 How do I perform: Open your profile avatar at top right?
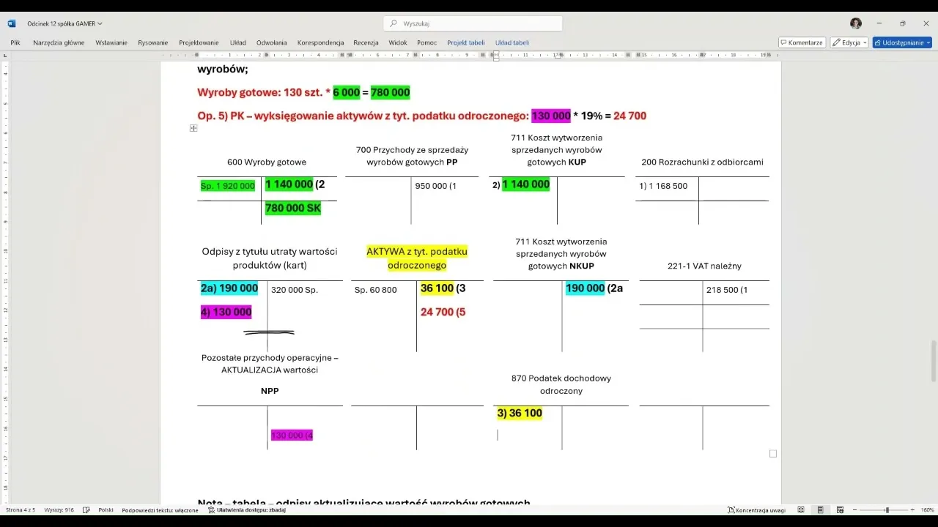[857, 23]
